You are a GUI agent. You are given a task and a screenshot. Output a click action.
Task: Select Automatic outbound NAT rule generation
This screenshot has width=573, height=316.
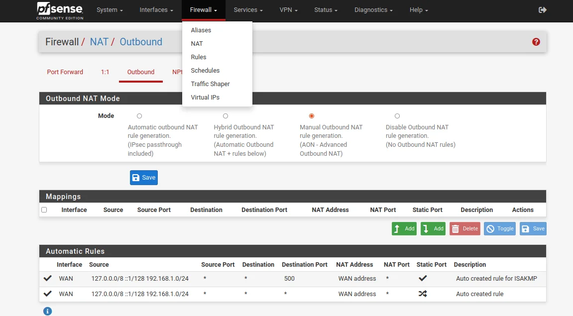[139, 116]
